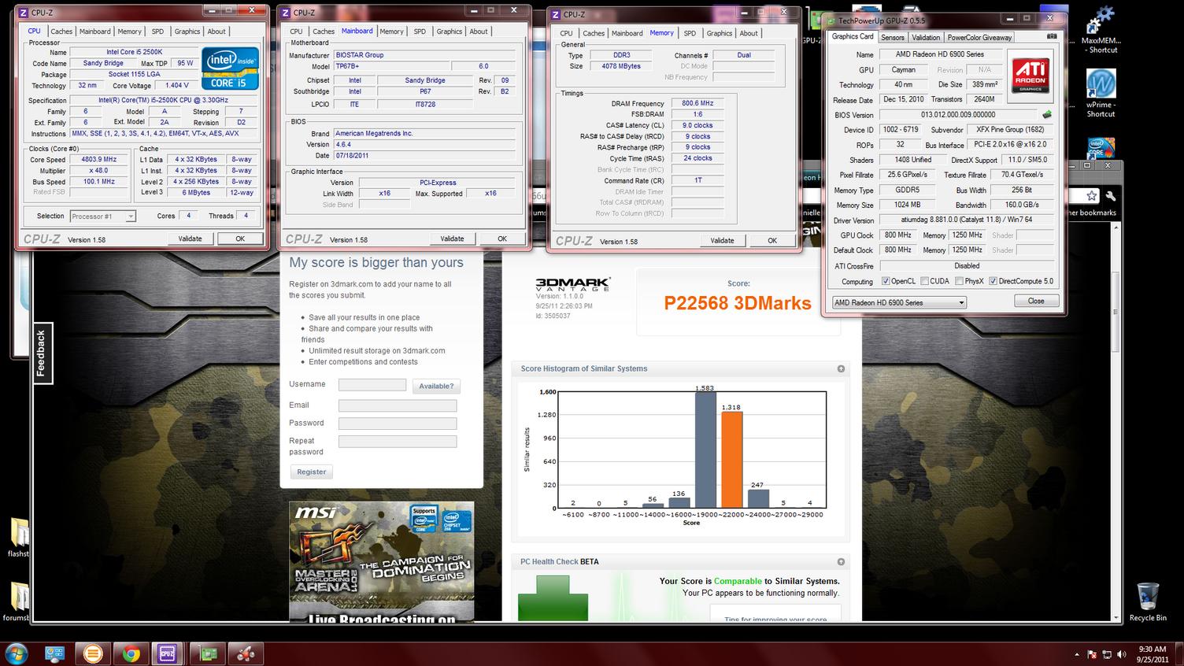Open Chrome wrench settings menu
The height and width of the screenshot is (666, 1184).
[x=1110, y=196]
